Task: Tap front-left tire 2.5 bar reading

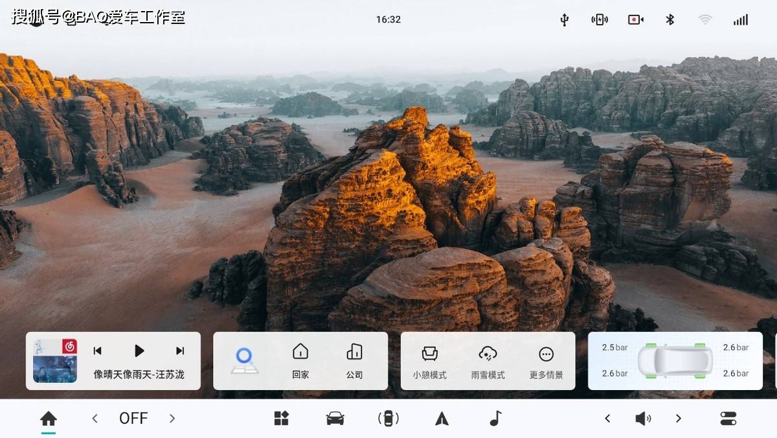Action: tap(615, 348)
